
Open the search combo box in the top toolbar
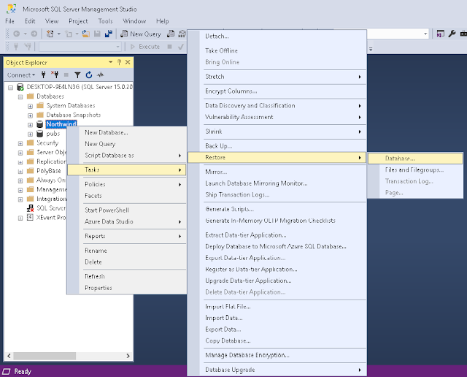click(396, 34)
